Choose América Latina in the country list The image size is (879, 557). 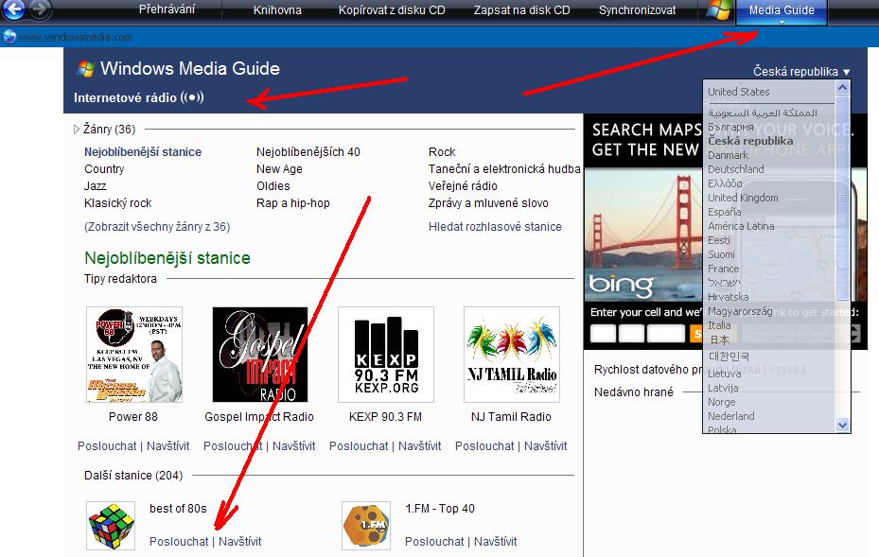(741, 226)
